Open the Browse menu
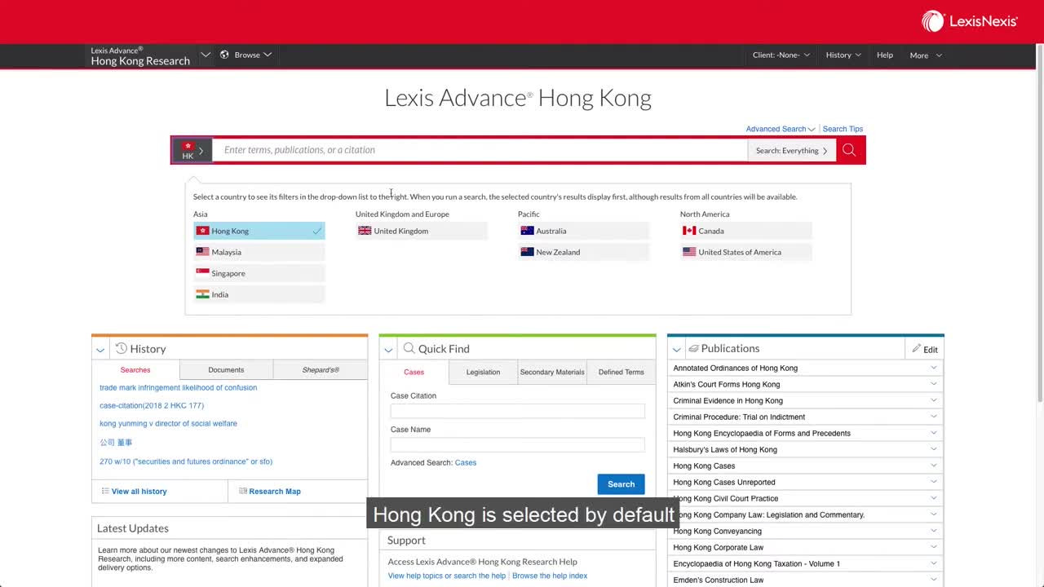The image size is (1044, 587). click(x=252, y=55)
